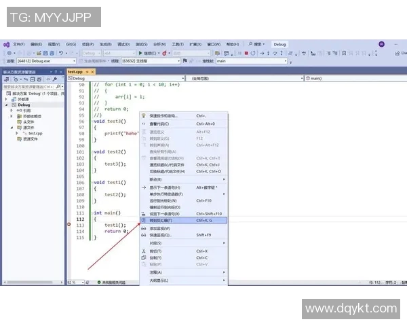
Task: Collapse the Debug project node
Action: [x=6, y=105]
